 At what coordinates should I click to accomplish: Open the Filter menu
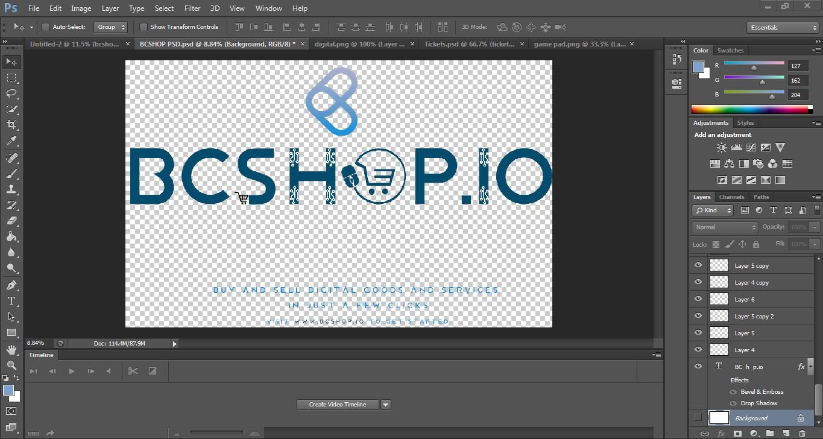(192, 8)
